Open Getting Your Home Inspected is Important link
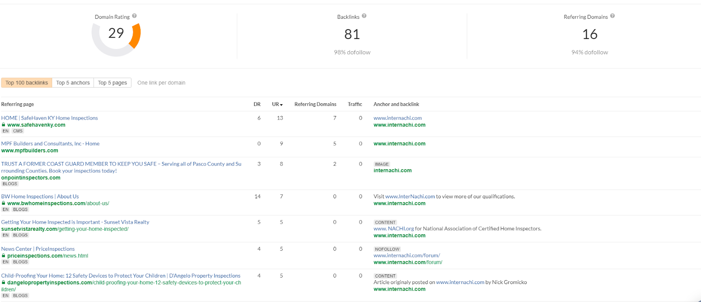 (x=75, y=222)
